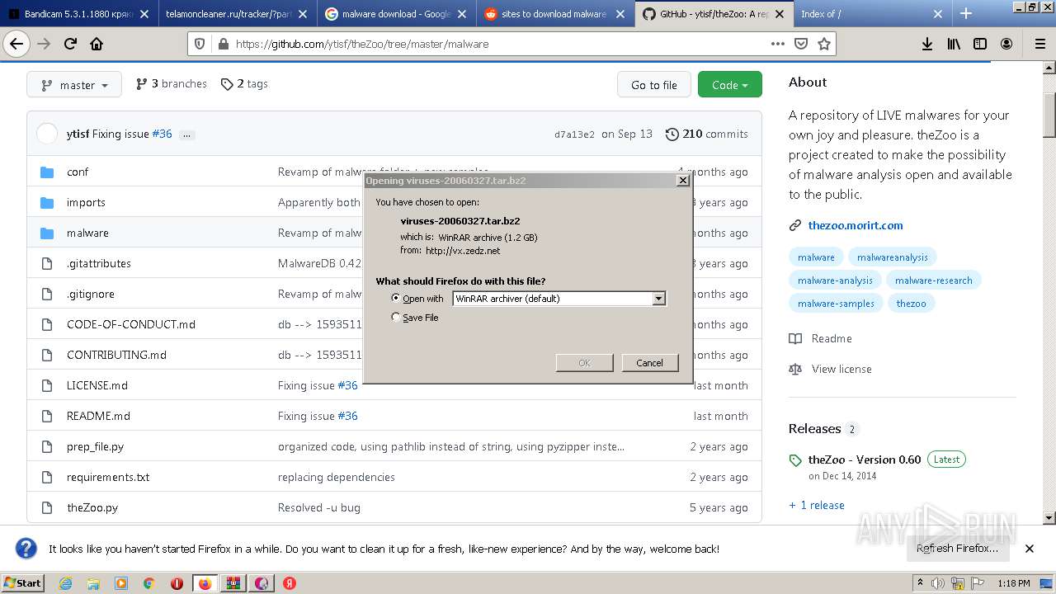Open the malwareanalysis topic tag
The height and width of the screenshot is (594, 1056).
click(x=893, y=257)
